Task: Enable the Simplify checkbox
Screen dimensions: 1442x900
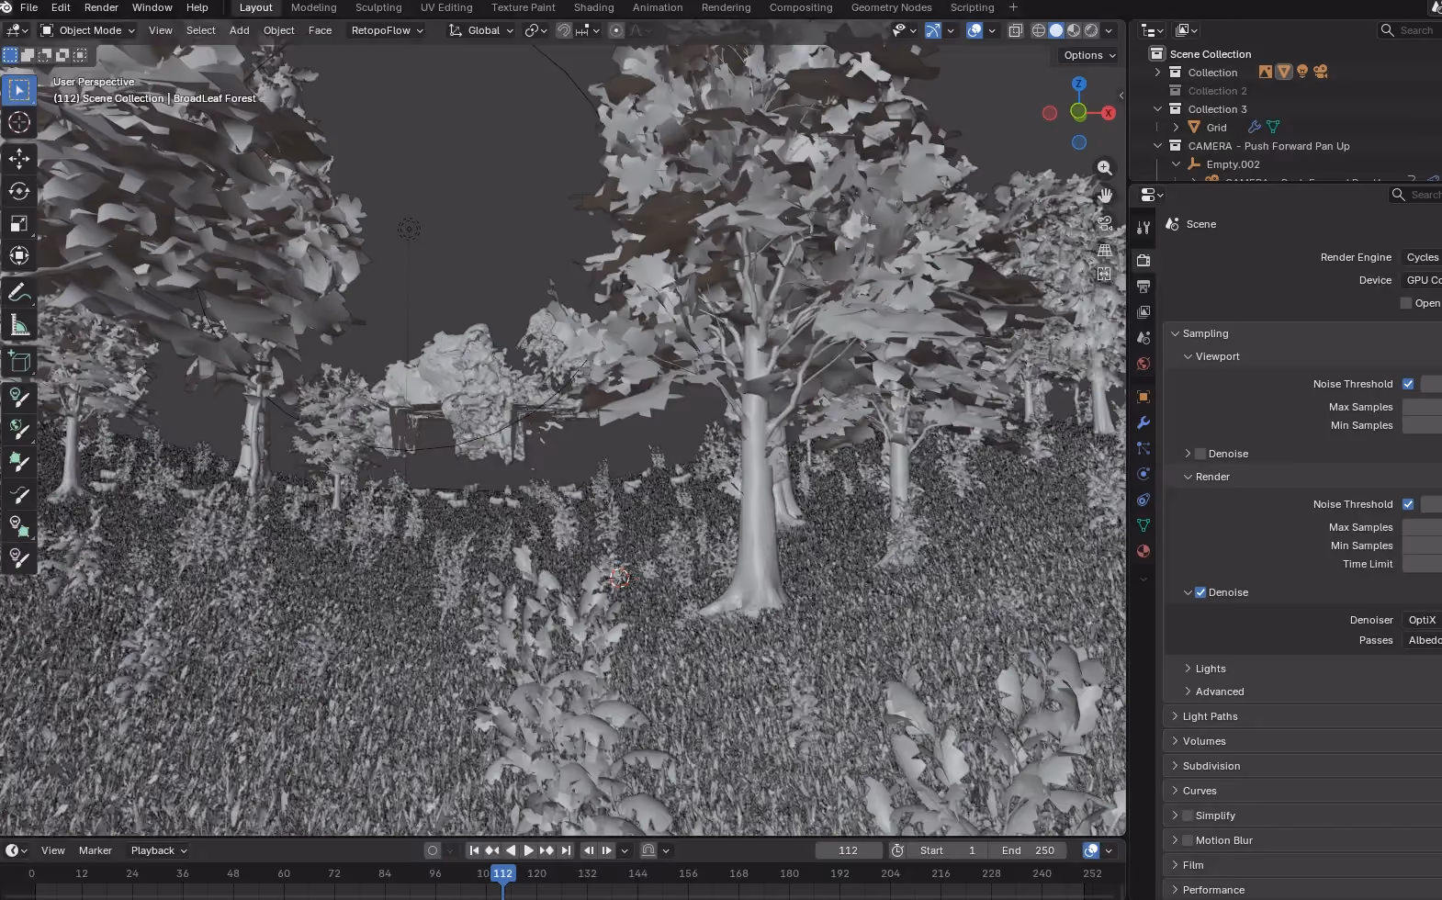Action: click(1188, 816)
